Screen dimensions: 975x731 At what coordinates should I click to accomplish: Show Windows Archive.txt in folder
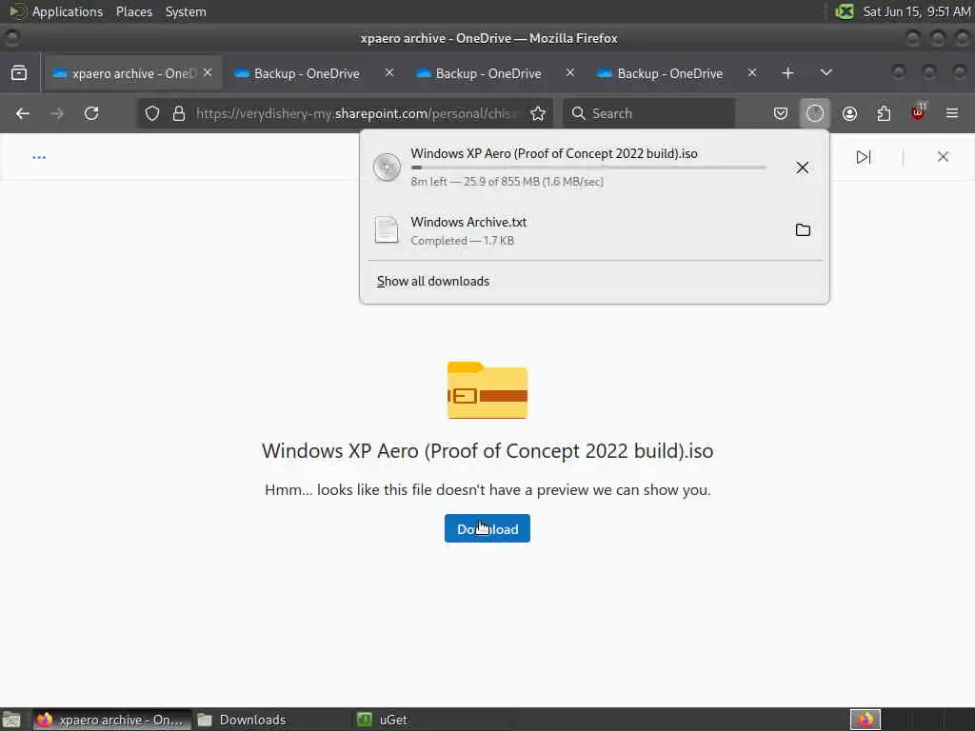pos(803,230)
